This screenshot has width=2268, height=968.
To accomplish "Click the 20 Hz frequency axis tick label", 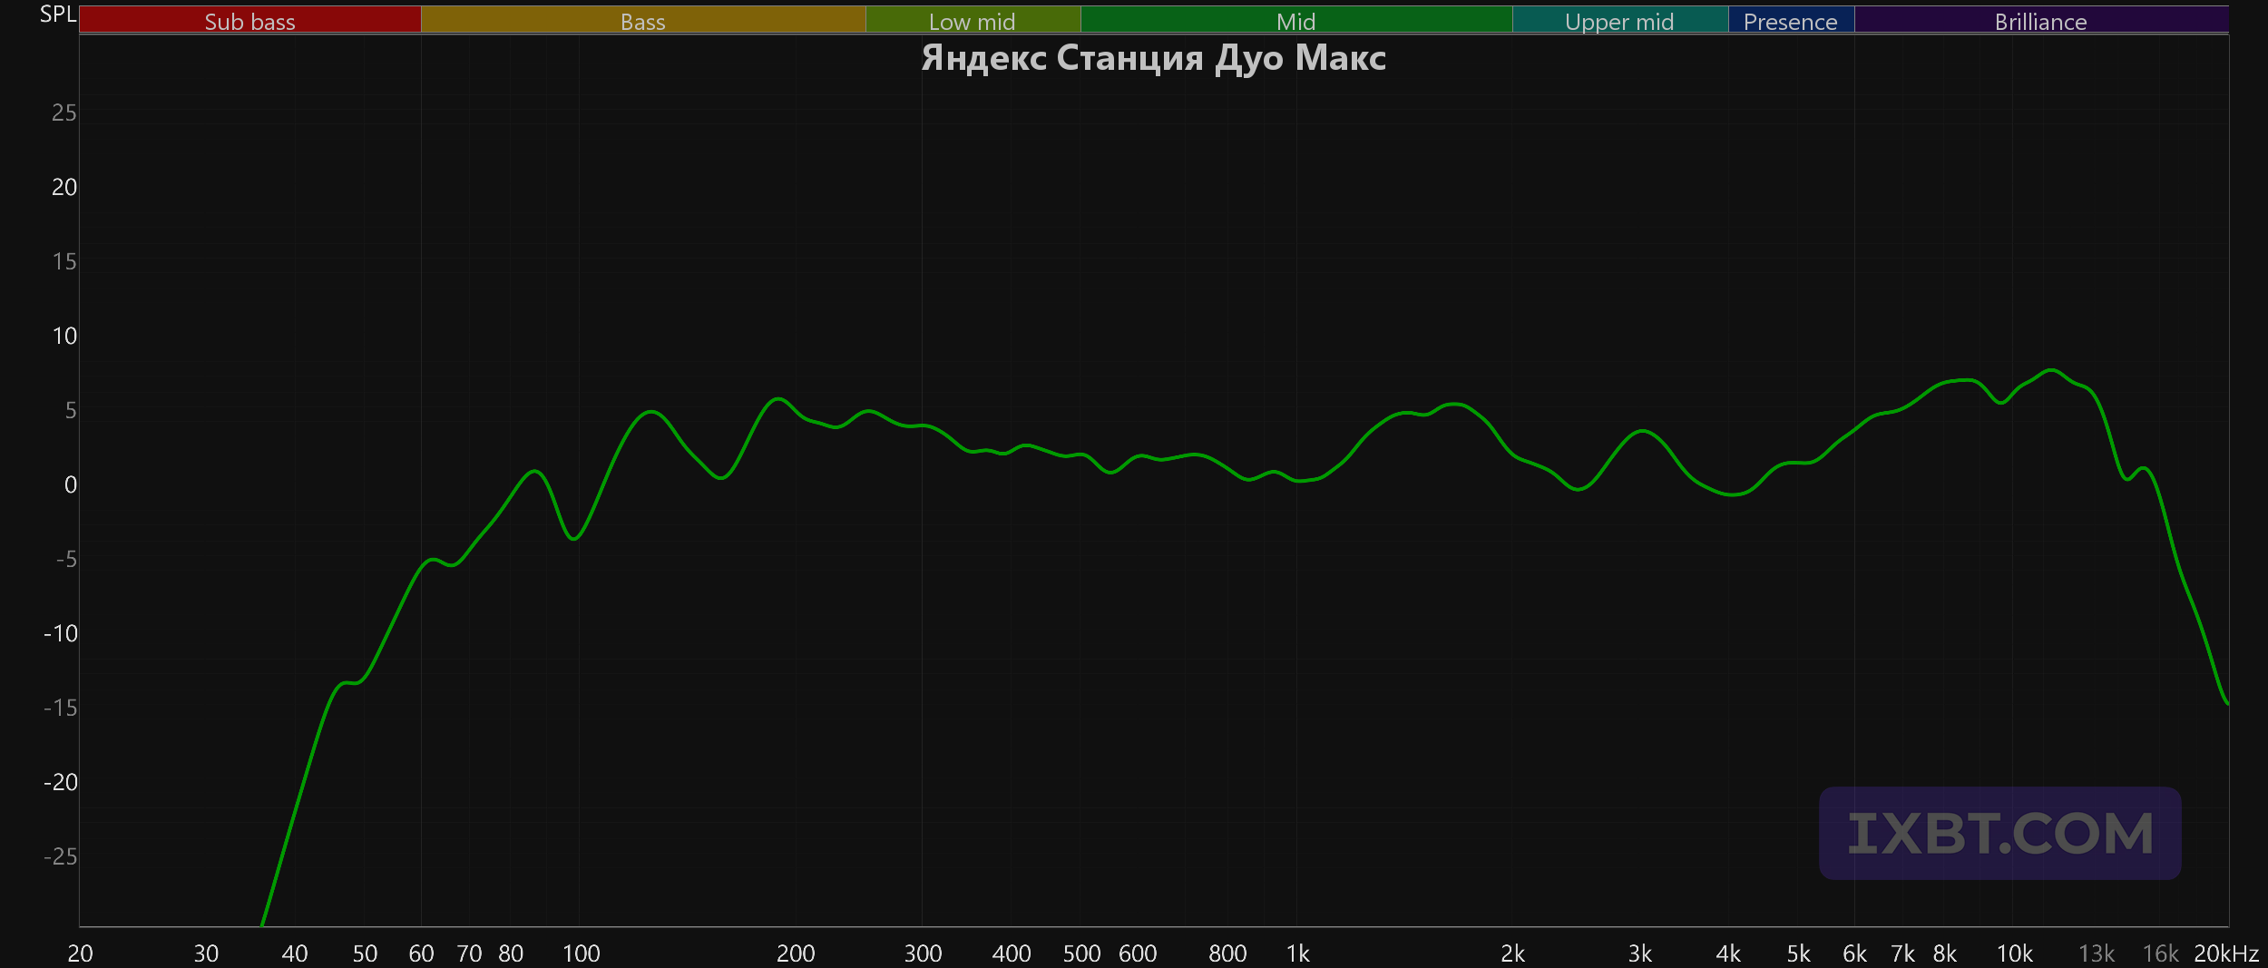I will [80, 953].
